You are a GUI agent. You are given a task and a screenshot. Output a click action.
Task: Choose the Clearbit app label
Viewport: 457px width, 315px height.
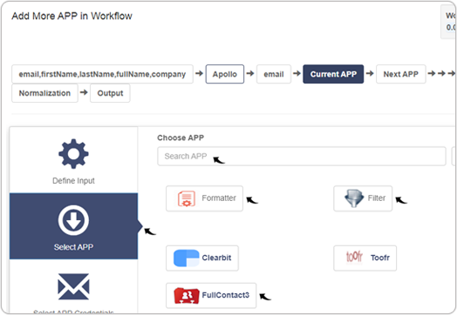[216, 258]
